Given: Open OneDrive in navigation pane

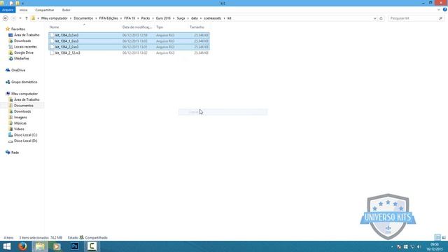Looking at the screenshot, I should (x=18, y=70).
